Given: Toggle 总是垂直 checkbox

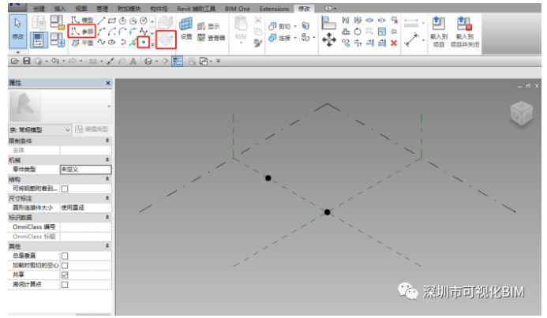Looking at the screenshot, I should tap(65, 256).
